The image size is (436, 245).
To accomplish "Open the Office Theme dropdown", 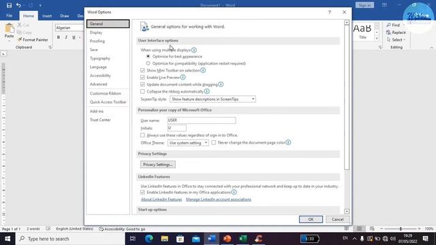I will pos(188,143).
